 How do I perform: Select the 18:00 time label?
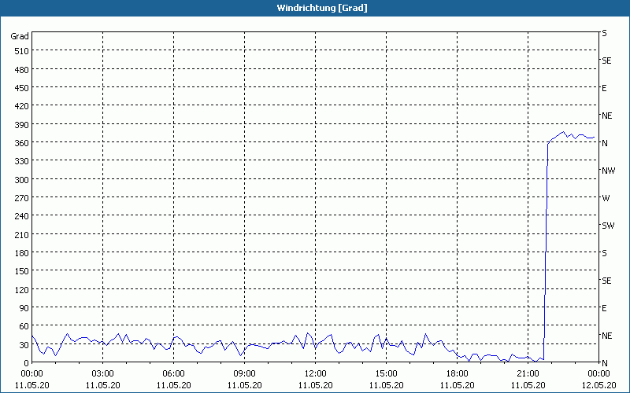[x=458, y=374]
